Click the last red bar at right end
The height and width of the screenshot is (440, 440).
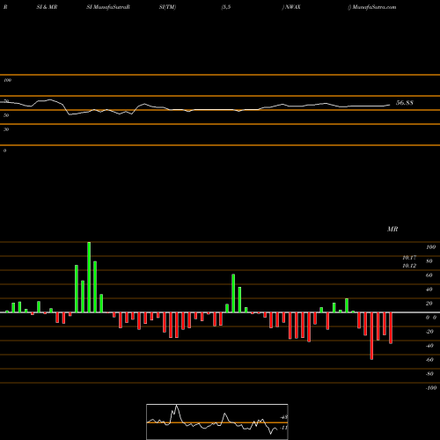[x=391, y=328]
